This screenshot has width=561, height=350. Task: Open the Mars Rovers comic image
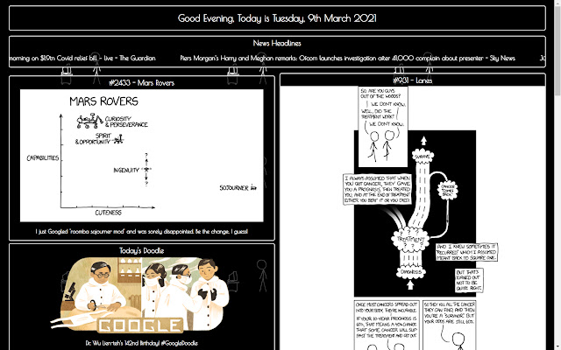(142, 156)
